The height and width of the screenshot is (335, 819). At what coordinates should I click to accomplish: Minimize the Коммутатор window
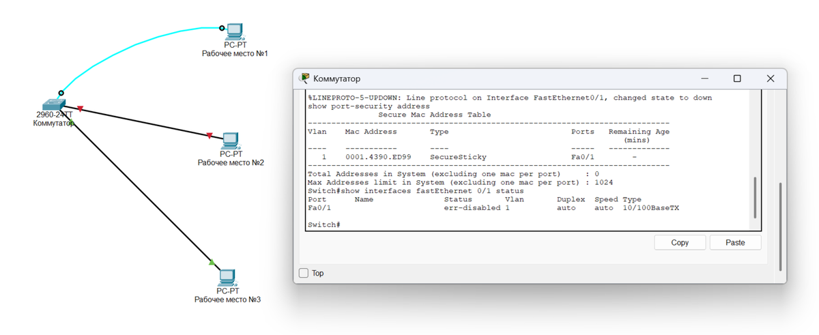704,78
